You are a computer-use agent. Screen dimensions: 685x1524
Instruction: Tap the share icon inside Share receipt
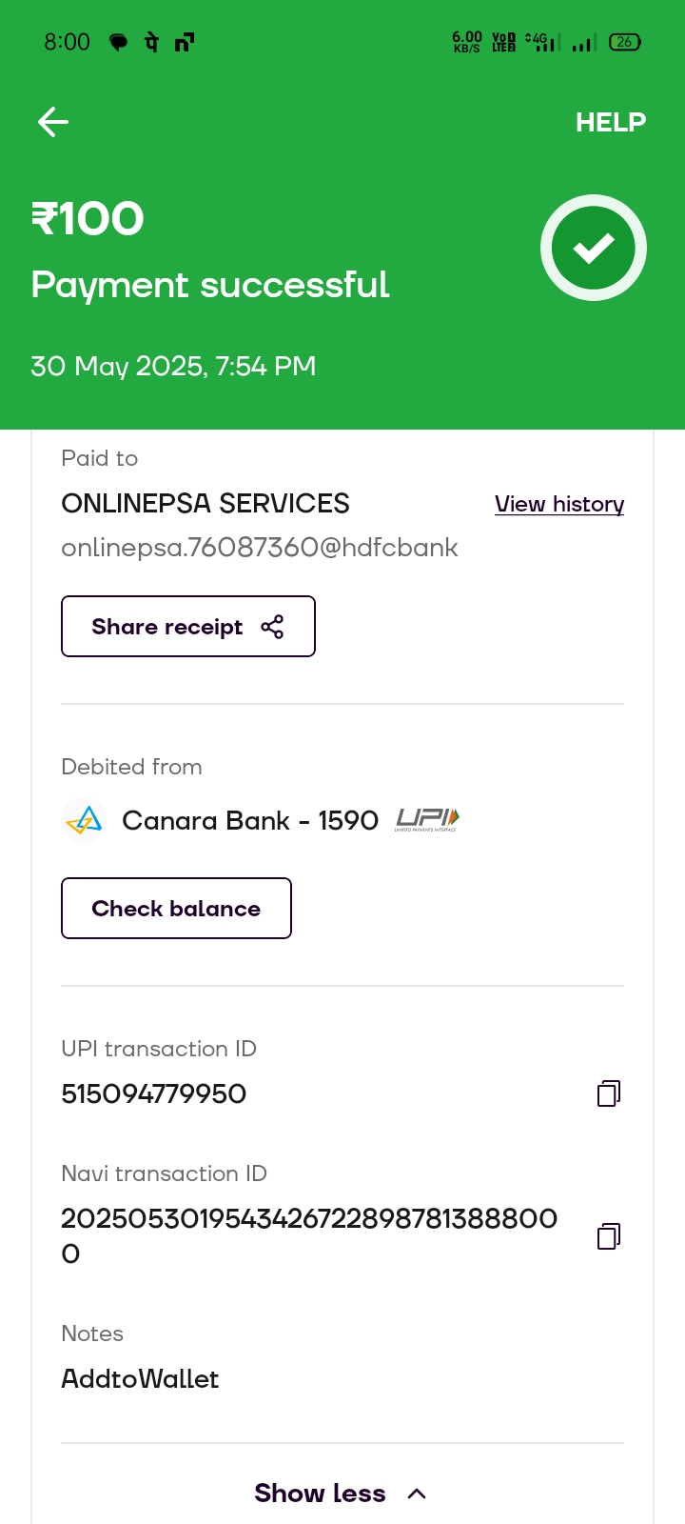[x=272, y=627]
